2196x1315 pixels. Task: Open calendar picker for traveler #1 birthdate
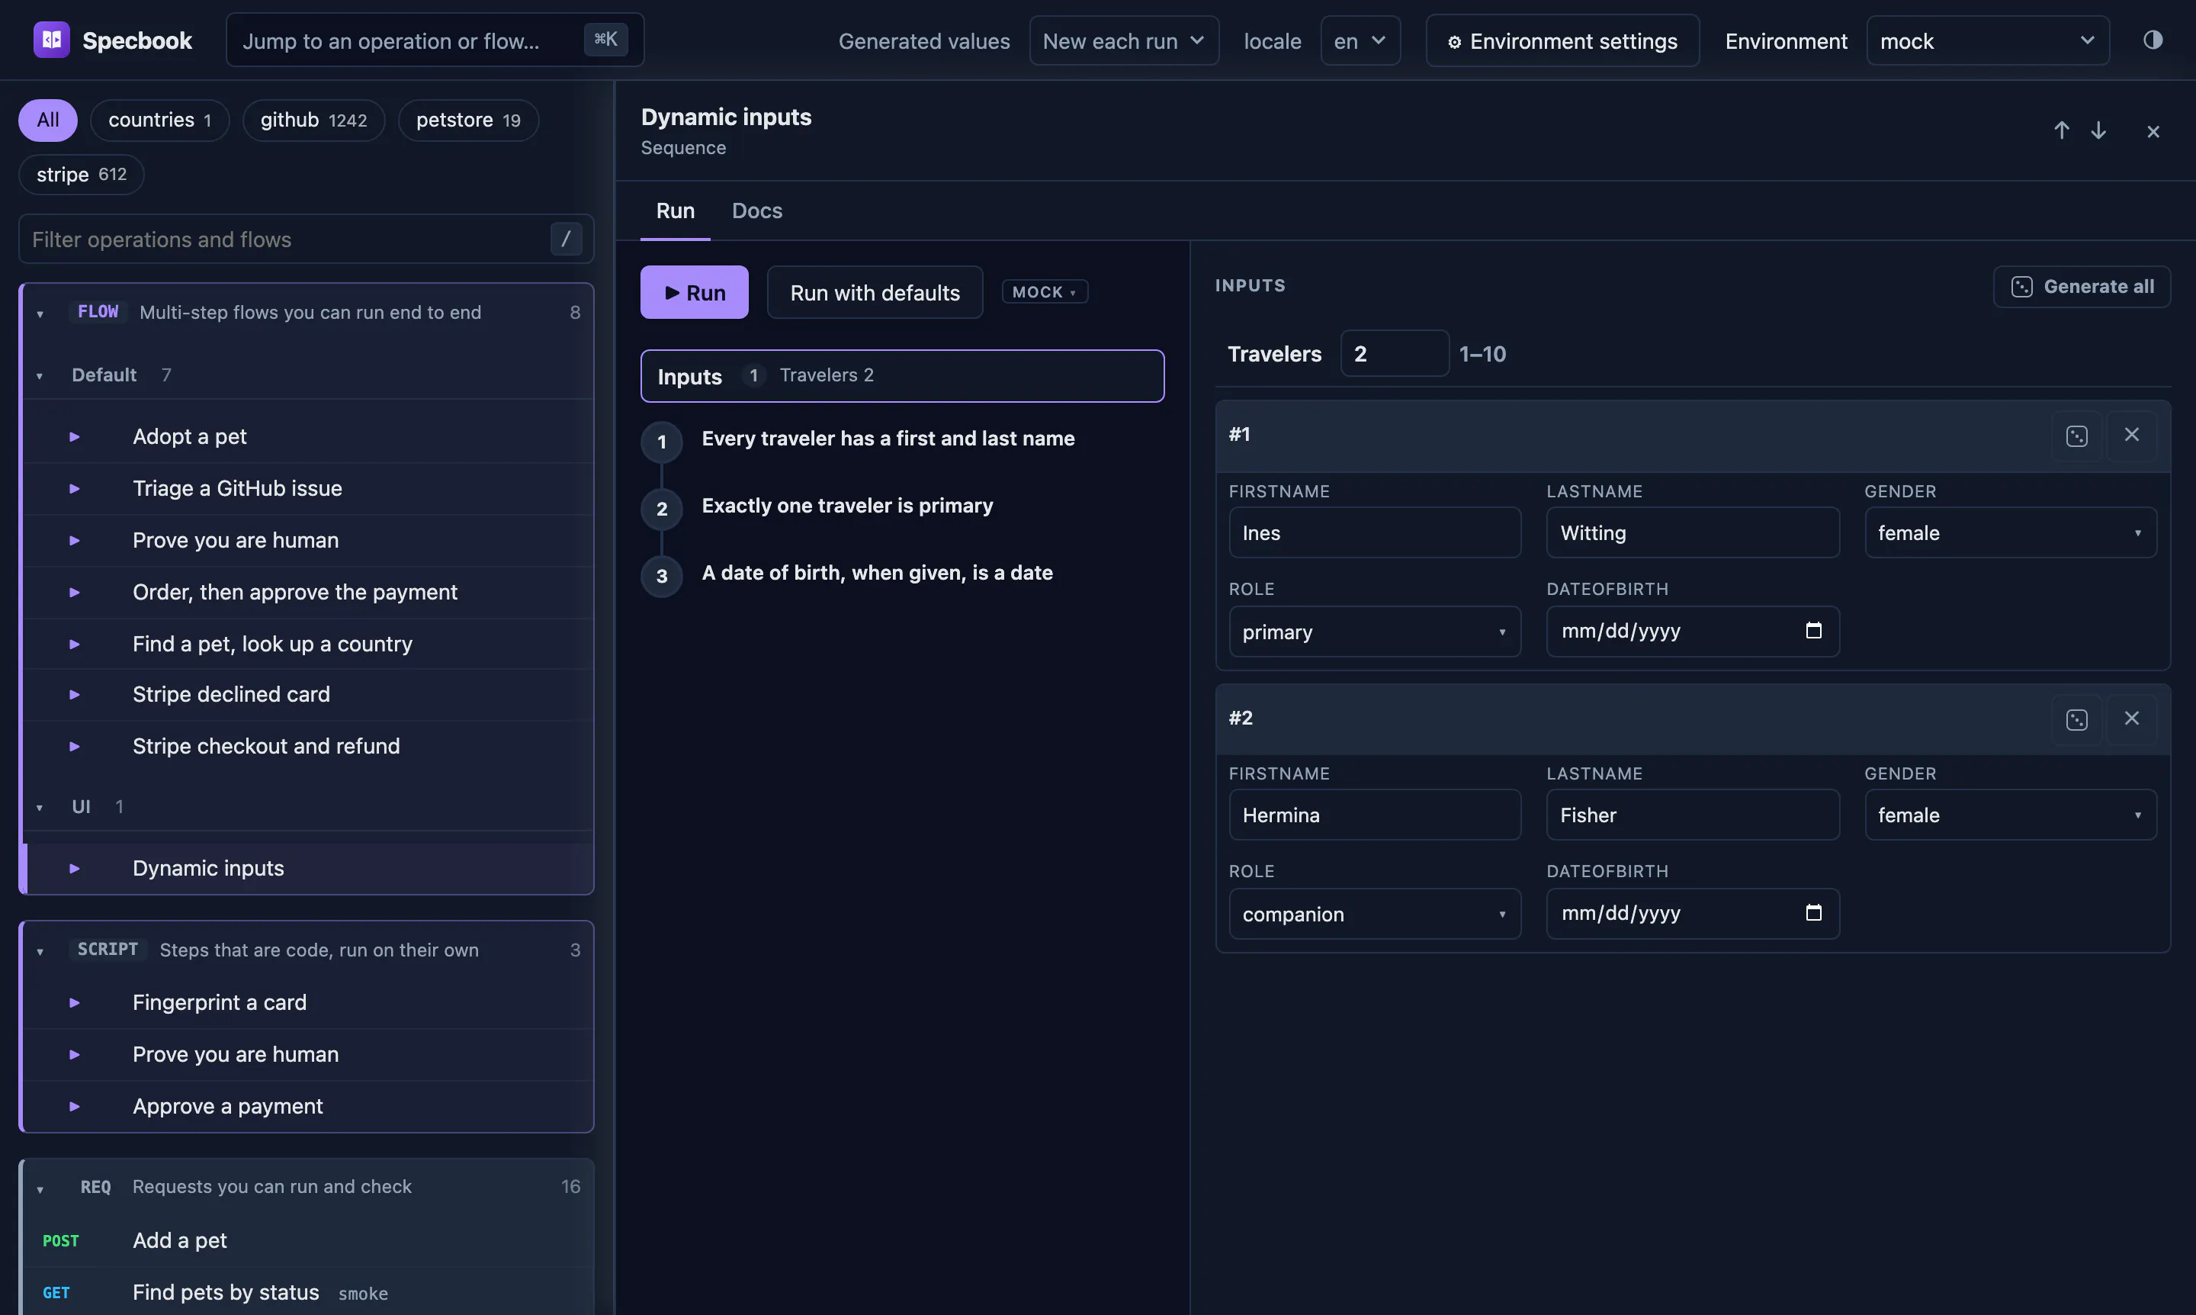(1813, 630)
